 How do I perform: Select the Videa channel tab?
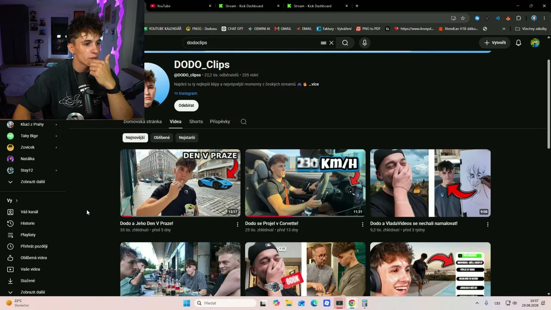click(x=176, y=121)
